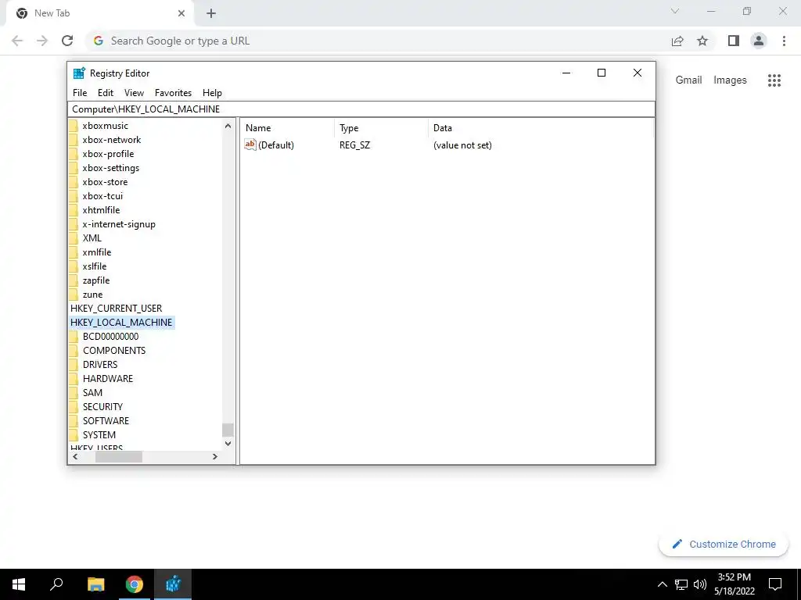Bookmark this tab with the star icon
This screenshot has width=801, height=600.
[x=702, y=41]
